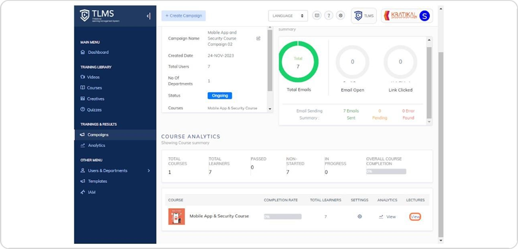Open course settings gear for Mobile App course
This screenshot has width=518, height=249.
pyautogui.click(x=359, y=217)
